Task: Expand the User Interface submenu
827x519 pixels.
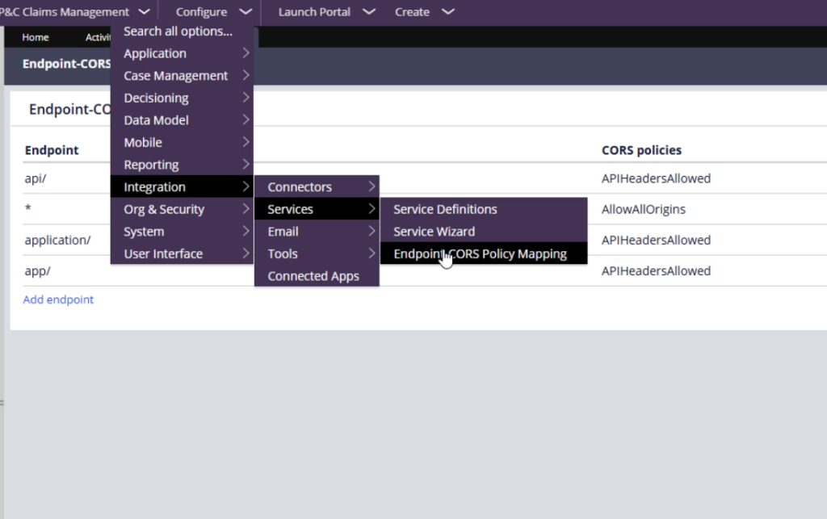Action: [182, 253]
